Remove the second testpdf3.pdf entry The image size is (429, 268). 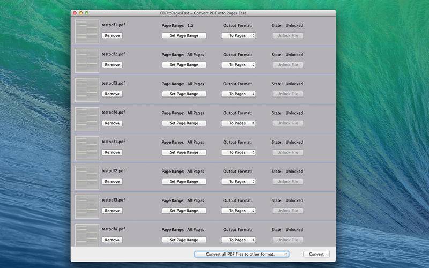tap(112, 211)
